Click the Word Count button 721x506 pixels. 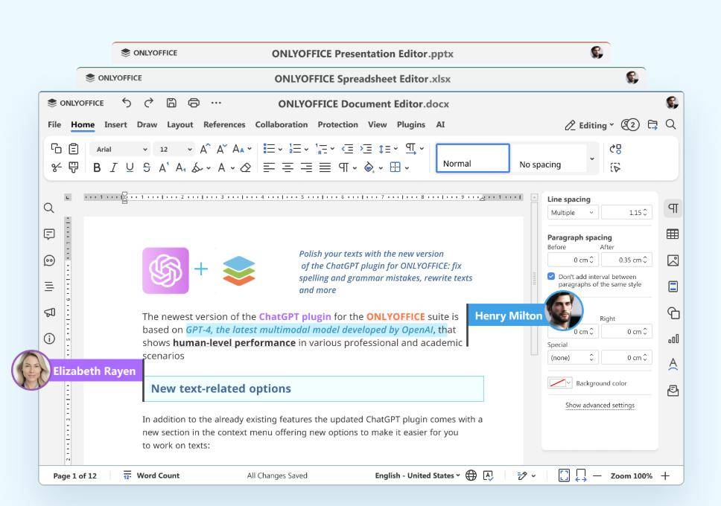point(151,475)
